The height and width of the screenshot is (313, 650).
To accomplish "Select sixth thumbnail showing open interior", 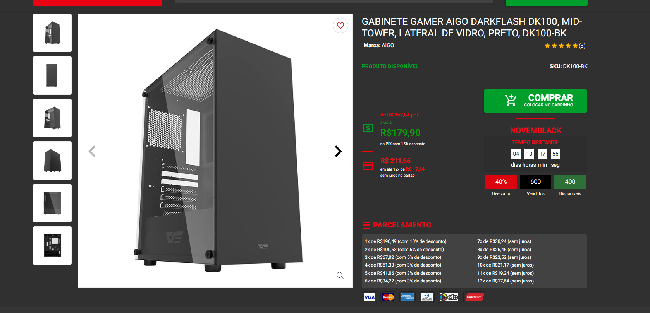I will (52, 246).
